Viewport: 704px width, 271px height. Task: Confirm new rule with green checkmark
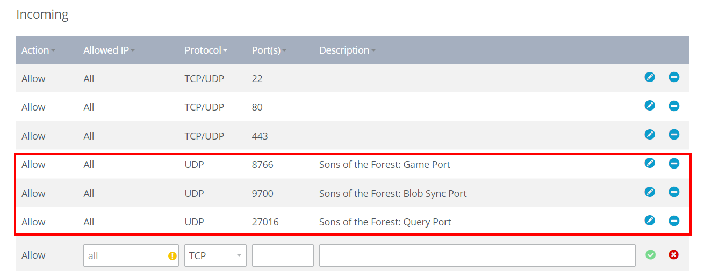click(x=650, y=255)
